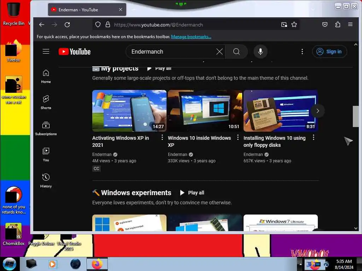362x271 pixels.
Task: Open YouTube settings three-dot menu
Action: pyautogui.click(x=302, y=52)
